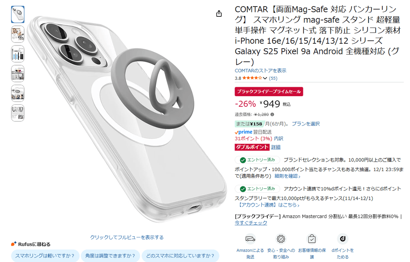Select the first product thumbnail

[x=18, y=14]
